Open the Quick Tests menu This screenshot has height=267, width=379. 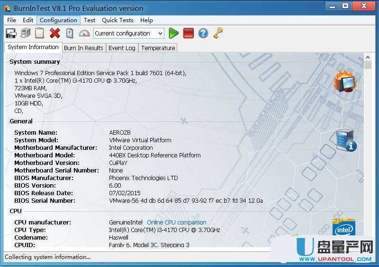click(x=117, y=20)
